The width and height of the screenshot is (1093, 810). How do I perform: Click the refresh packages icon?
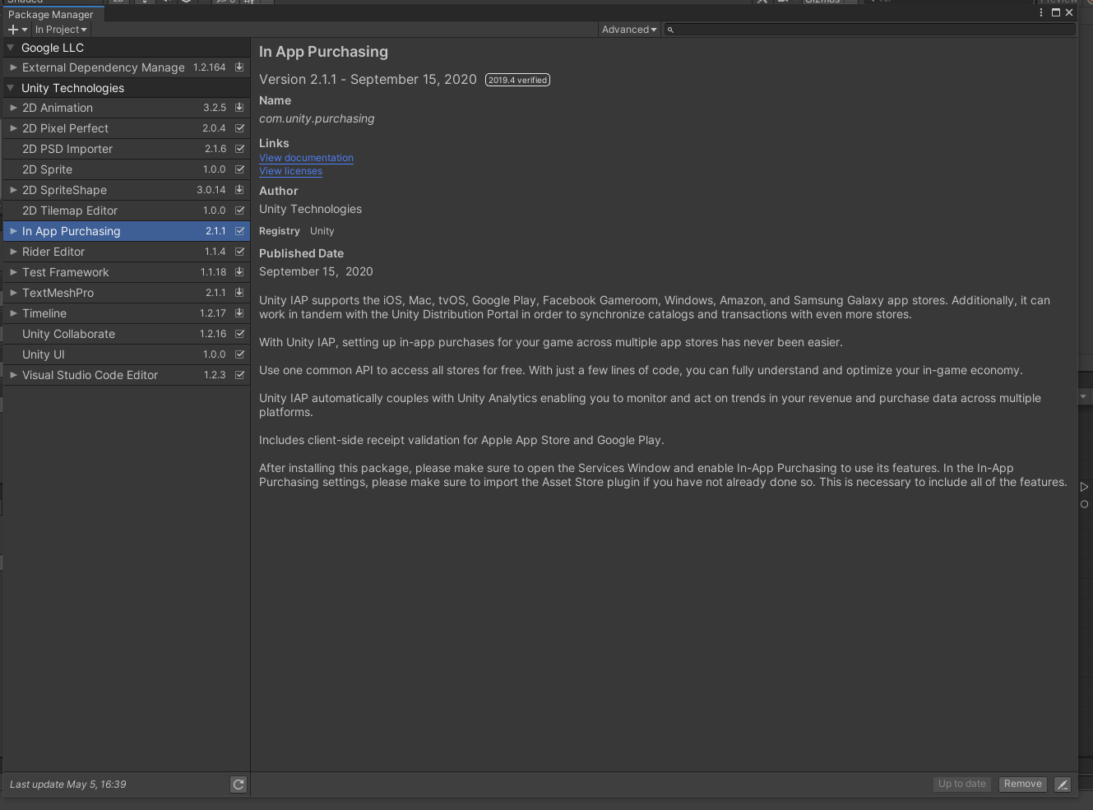point(238,784)
